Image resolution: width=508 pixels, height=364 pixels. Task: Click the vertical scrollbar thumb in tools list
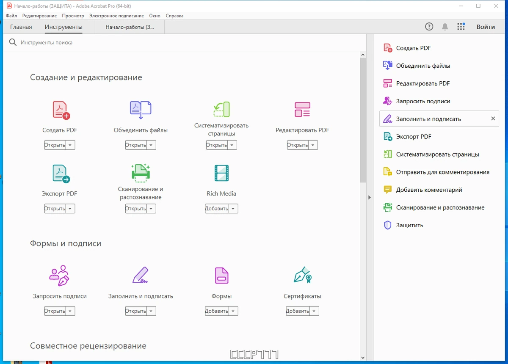363,121
